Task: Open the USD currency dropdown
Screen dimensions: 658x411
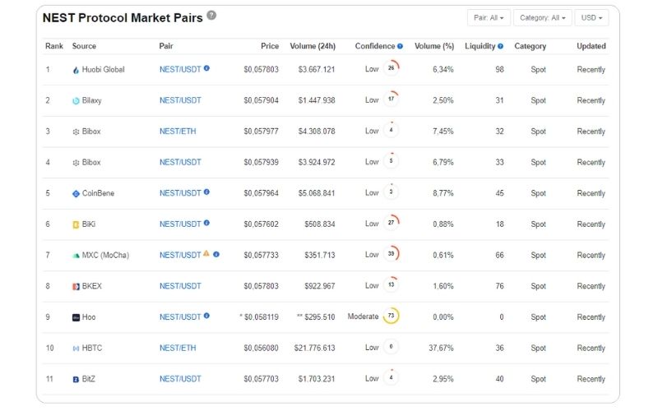Action: 591,17
